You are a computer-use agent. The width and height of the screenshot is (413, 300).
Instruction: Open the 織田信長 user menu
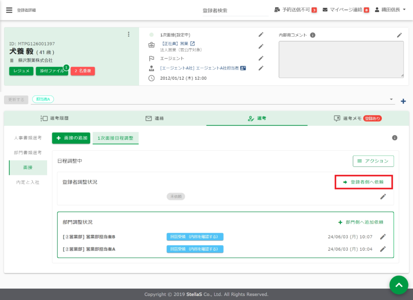[390, 10]
